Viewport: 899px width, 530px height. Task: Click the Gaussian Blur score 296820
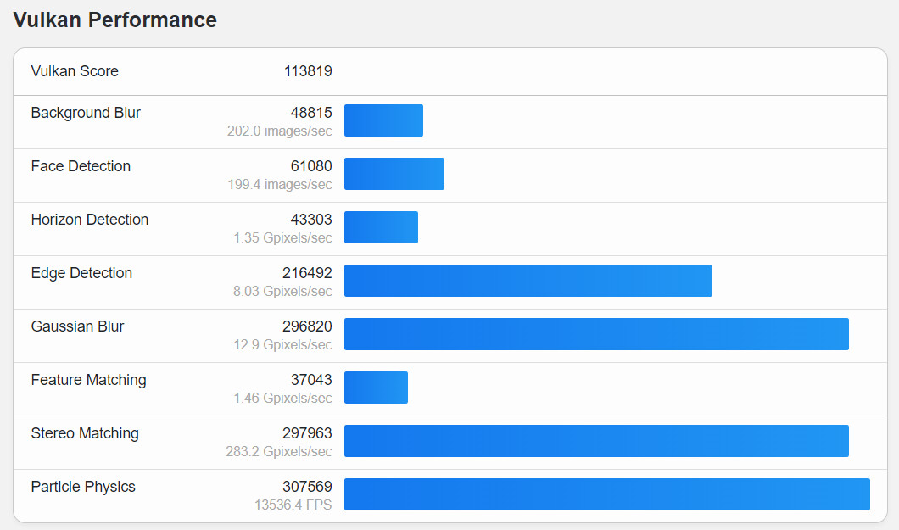click(307, 326)
